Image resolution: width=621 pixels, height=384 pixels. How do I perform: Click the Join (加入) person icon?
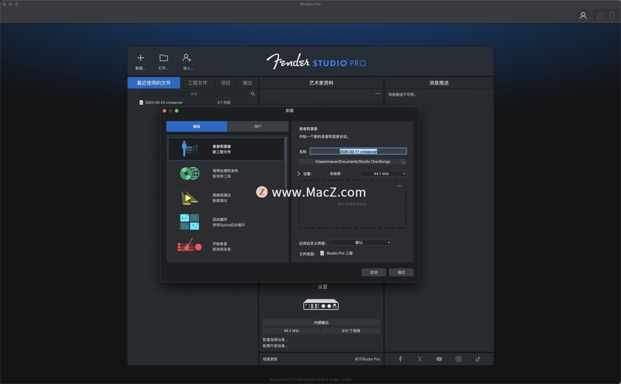(x=187, y=58)
